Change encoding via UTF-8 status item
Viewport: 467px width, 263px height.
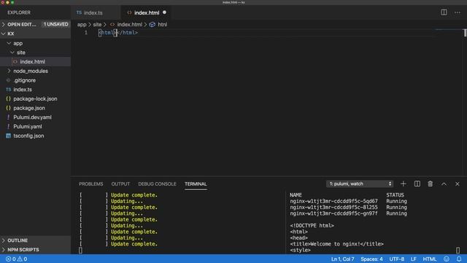point(397,259)
